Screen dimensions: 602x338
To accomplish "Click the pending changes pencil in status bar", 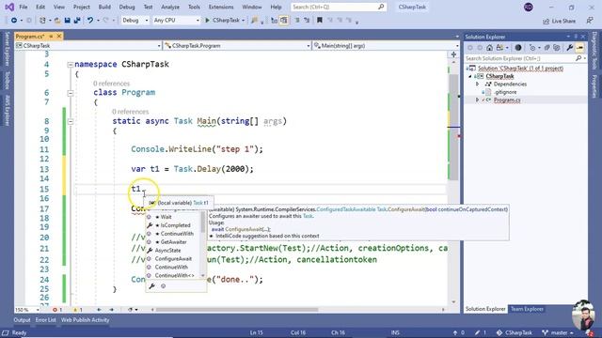I will [x=481, y=332].
